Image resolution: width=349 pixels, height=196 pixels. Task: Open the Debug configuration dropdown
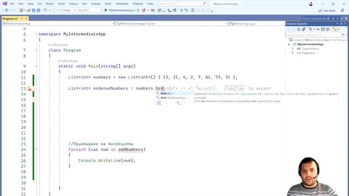click(x=69, y=10)
